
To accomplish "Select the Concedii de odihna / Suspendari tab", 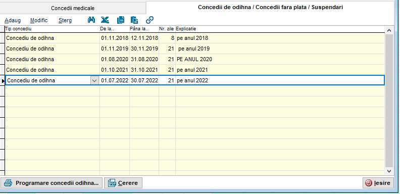I will (x=270, y=8).
